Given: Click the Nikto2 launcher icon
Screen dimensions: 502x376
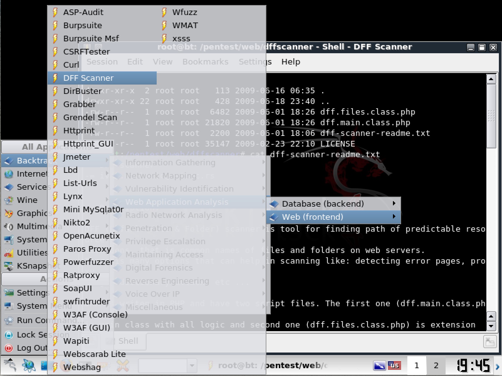Looking at the screenshot, I should 55,223.
